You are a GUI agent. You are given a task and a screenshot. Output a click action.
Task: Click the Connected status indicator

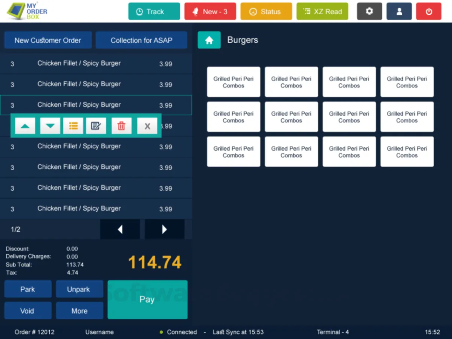tap(178, 332)
